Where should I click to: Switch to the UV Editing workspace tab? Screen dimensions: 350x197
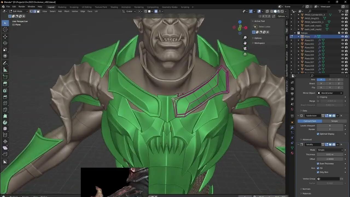click(86, 7)
